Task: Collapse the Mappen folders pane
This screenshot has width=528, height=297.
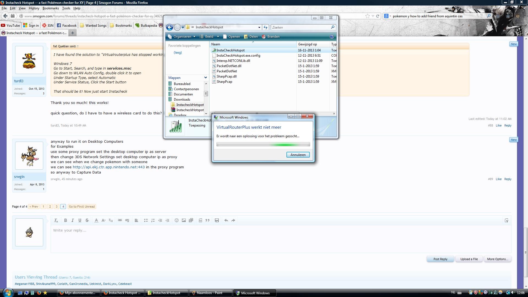Action: 206,78
